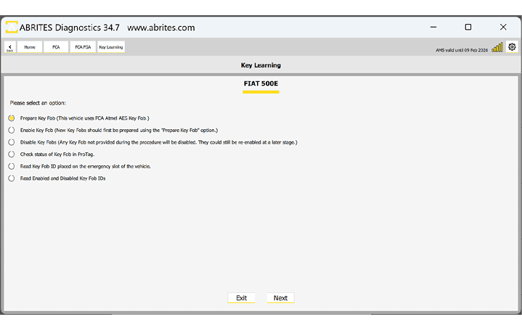This screenshot has width=522, height=330.
Task: Click the Back arrow button
Action: pos(10,47)
